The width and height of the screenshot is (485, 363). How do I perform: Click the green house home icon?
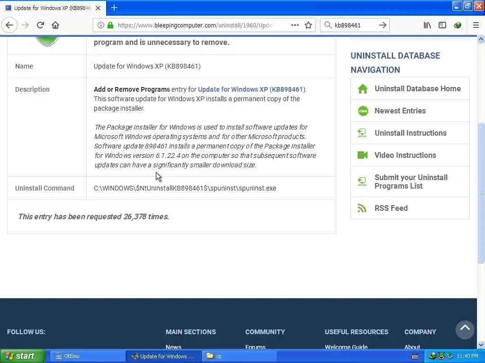(x=362, y=89)
